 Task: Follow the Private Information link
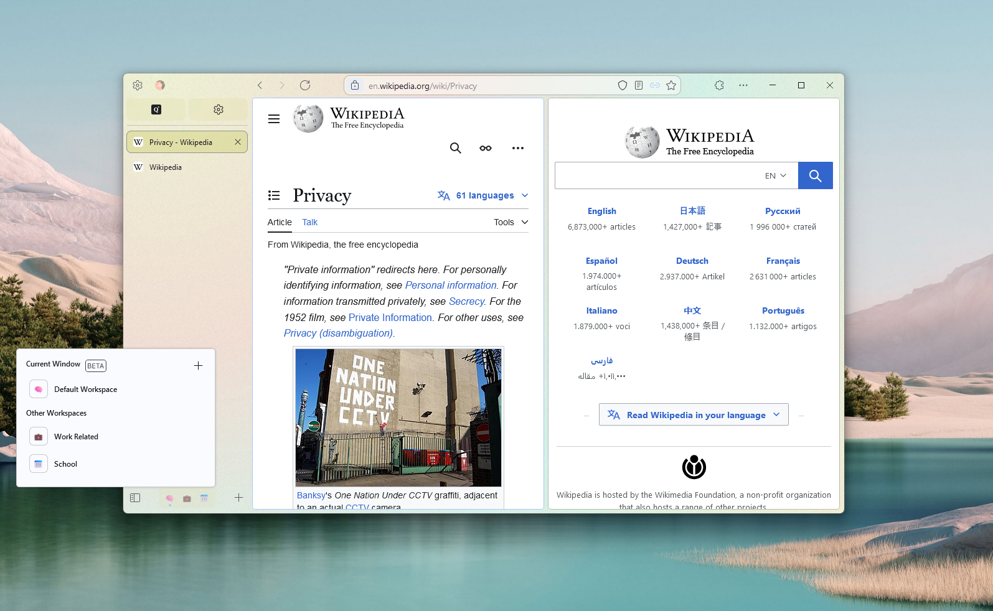click(x=390, y=317)
